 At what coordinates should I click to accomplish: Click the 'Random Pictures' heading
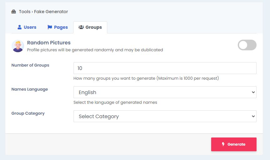tap(49, 43)
